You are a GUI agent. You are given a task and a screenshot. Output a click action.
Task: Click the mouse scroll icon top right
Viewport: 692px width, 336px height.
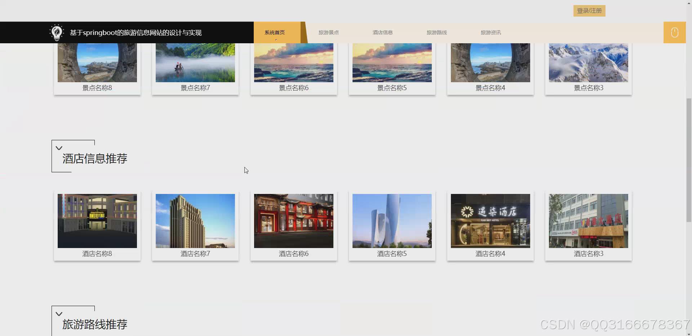tap(674, 32)
